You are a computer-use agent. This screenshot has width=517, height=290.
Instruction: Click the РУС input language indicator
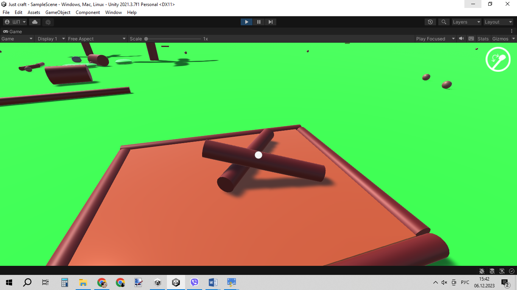coord(465,282)
